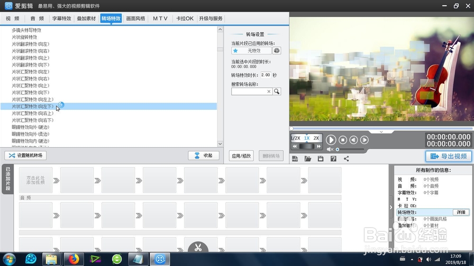Expand the info panel side arrow
This screenshot has height=266, width=474.
click(x=391, y=207)
